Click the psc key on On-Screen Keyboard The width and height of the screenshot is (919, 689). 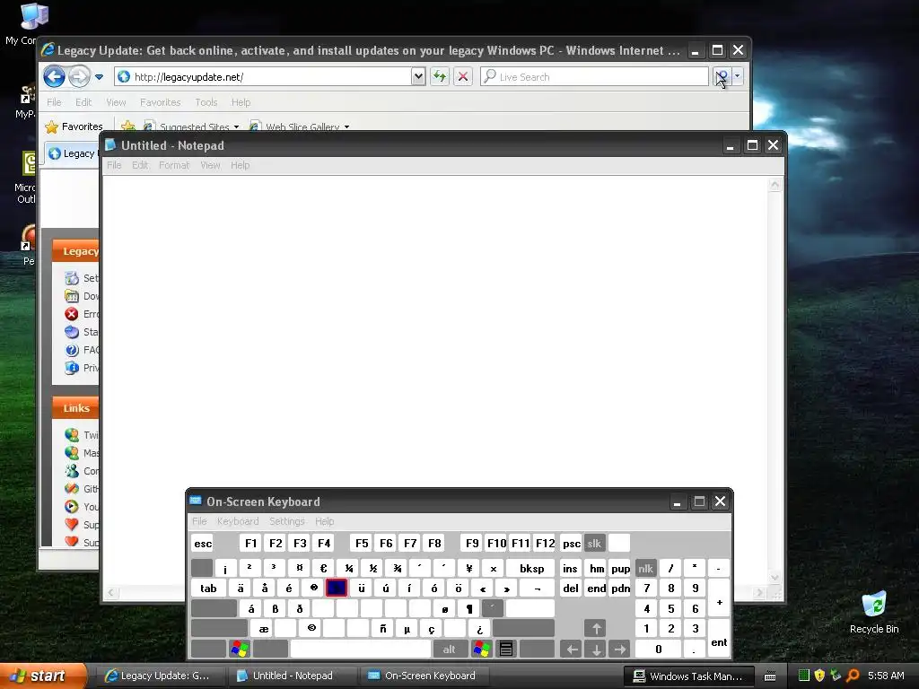[x=572, y=543]
